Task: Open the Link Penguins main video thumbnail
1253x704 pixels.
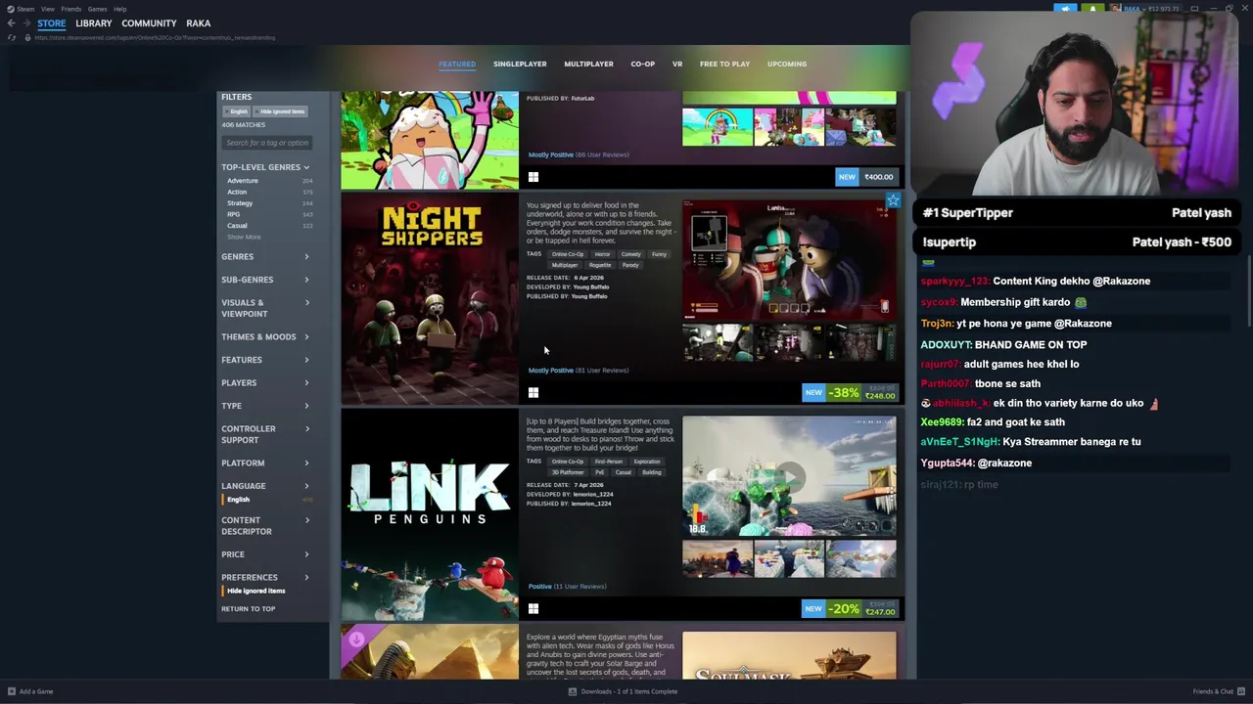Action: (x=789, y=476)
